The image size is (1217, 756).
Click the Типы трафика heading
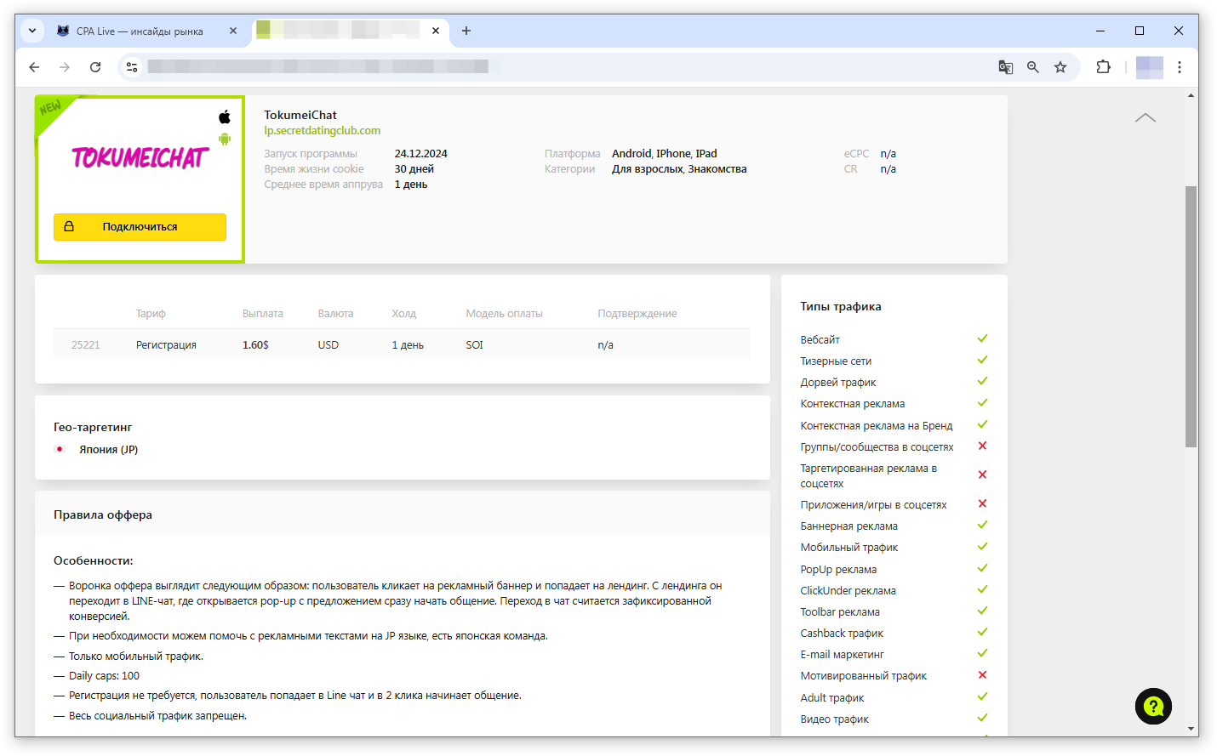pyautogui.click(x=840, y=307)
